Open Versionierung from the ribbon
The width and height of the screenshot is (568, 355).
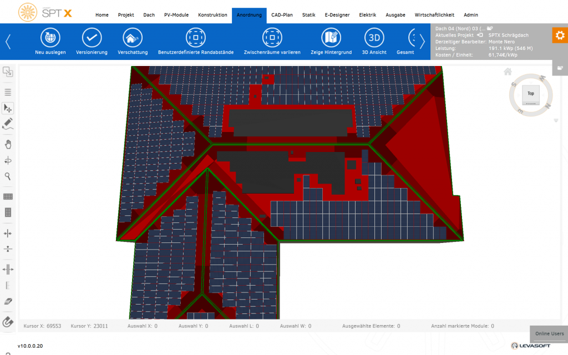pos(92,38)
